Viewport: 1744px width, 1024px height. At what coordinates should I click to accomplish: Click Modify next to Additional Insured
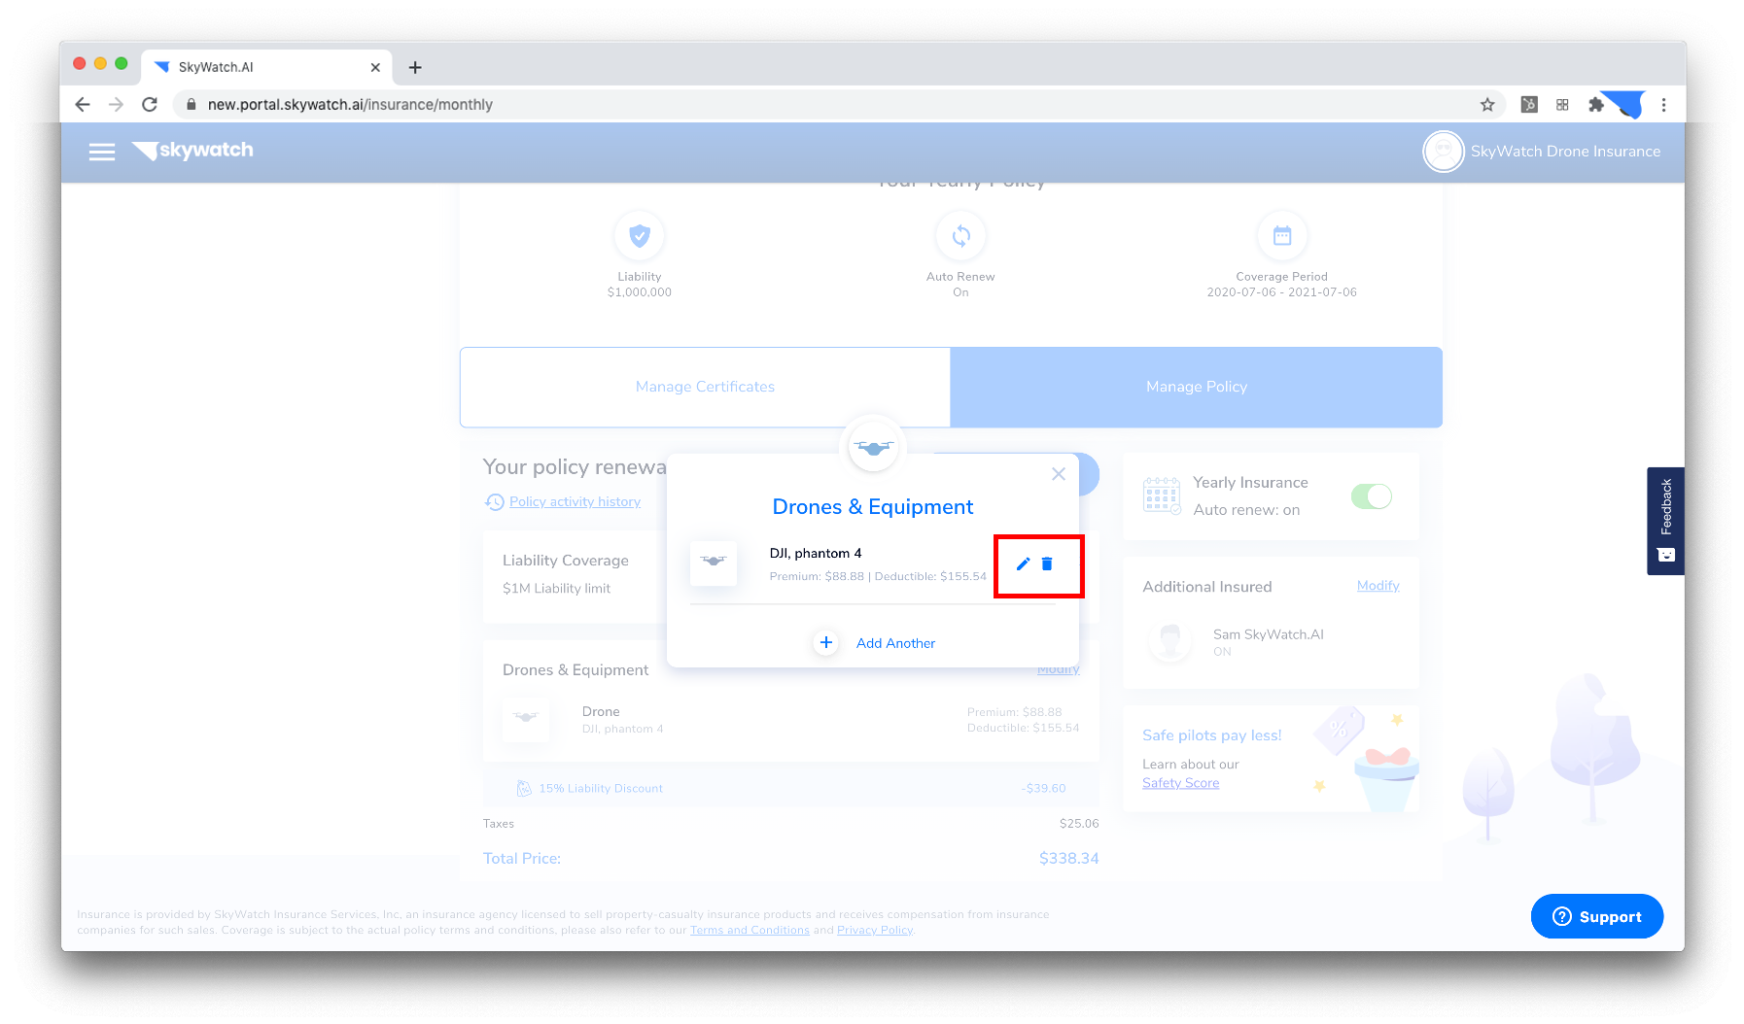click(1378, 585)
